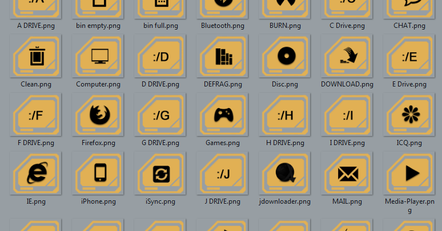Select the Disc.png icon
The image size is (442, 231).
(x=285, y=56)
